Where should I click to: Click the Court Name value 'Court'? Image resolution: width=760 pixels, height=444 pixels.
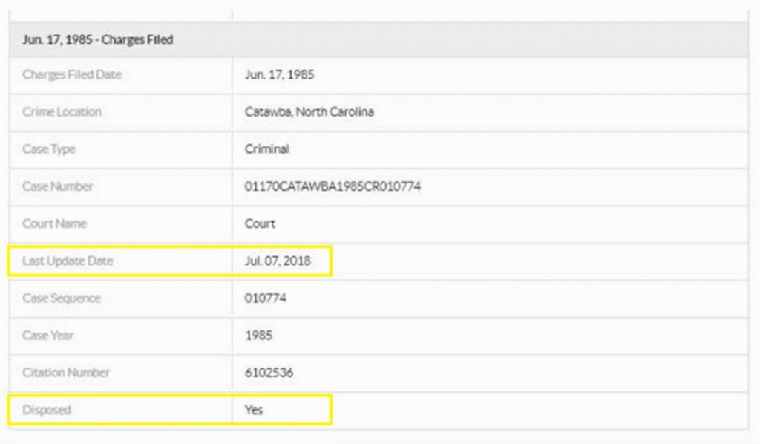tap(260, 224)
